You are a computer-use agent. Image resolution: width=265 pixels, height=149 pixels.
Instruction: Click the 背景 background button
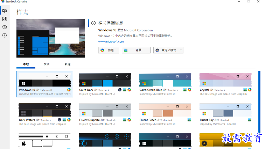click(x=136, y=50)
